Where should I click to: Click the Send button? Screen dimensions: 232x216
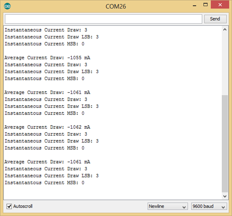[215, 19]
